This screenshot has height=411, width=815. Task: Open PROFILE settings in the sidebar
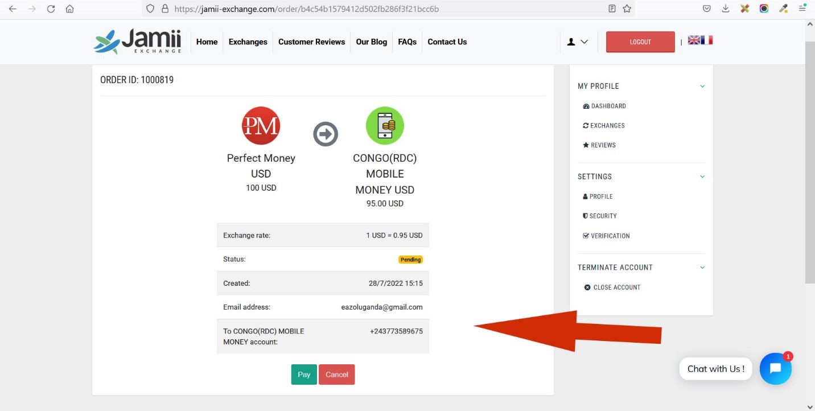(598, 196)
